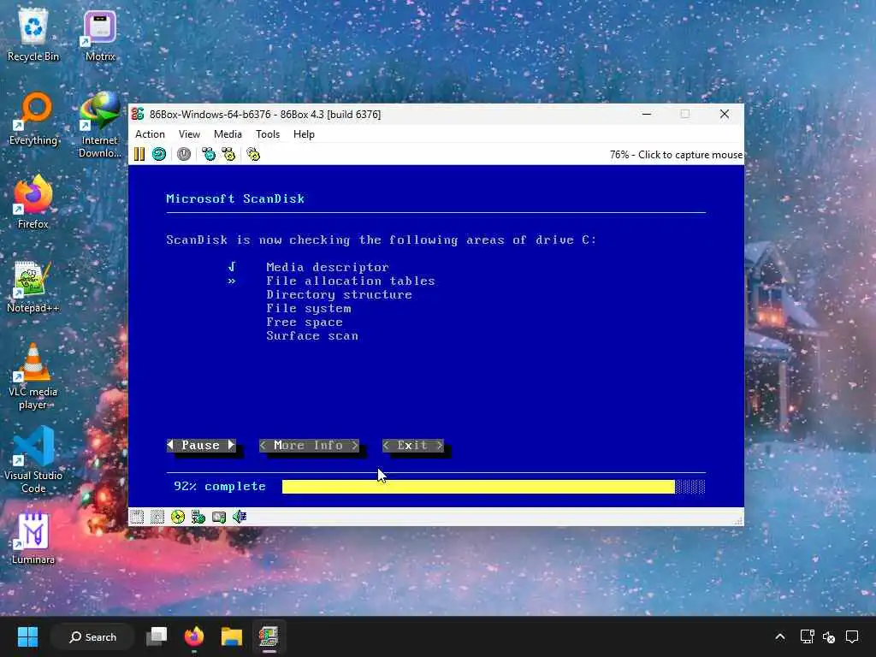
Task: Open File Explorer from taskbar
Action: 231,636
